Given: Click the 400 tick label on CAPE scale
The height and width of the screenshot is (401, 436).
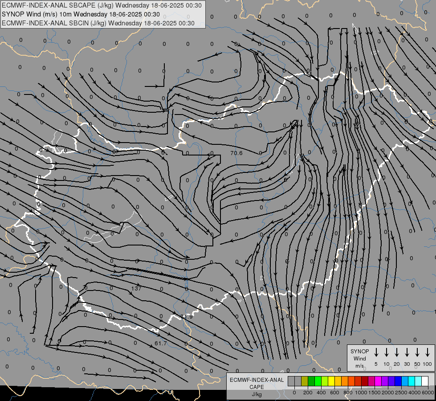Looking at the screenshot, I should (x=321, y=393).
